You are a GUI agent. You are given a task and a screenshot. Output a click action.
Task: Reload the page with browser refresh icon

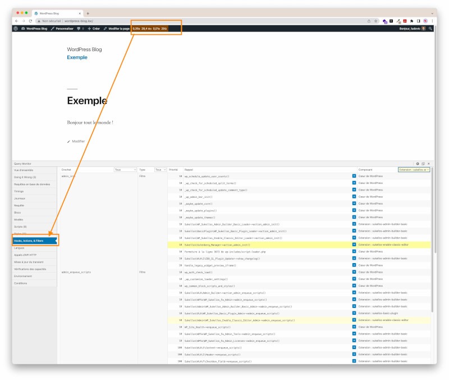(x=31, y=21)
